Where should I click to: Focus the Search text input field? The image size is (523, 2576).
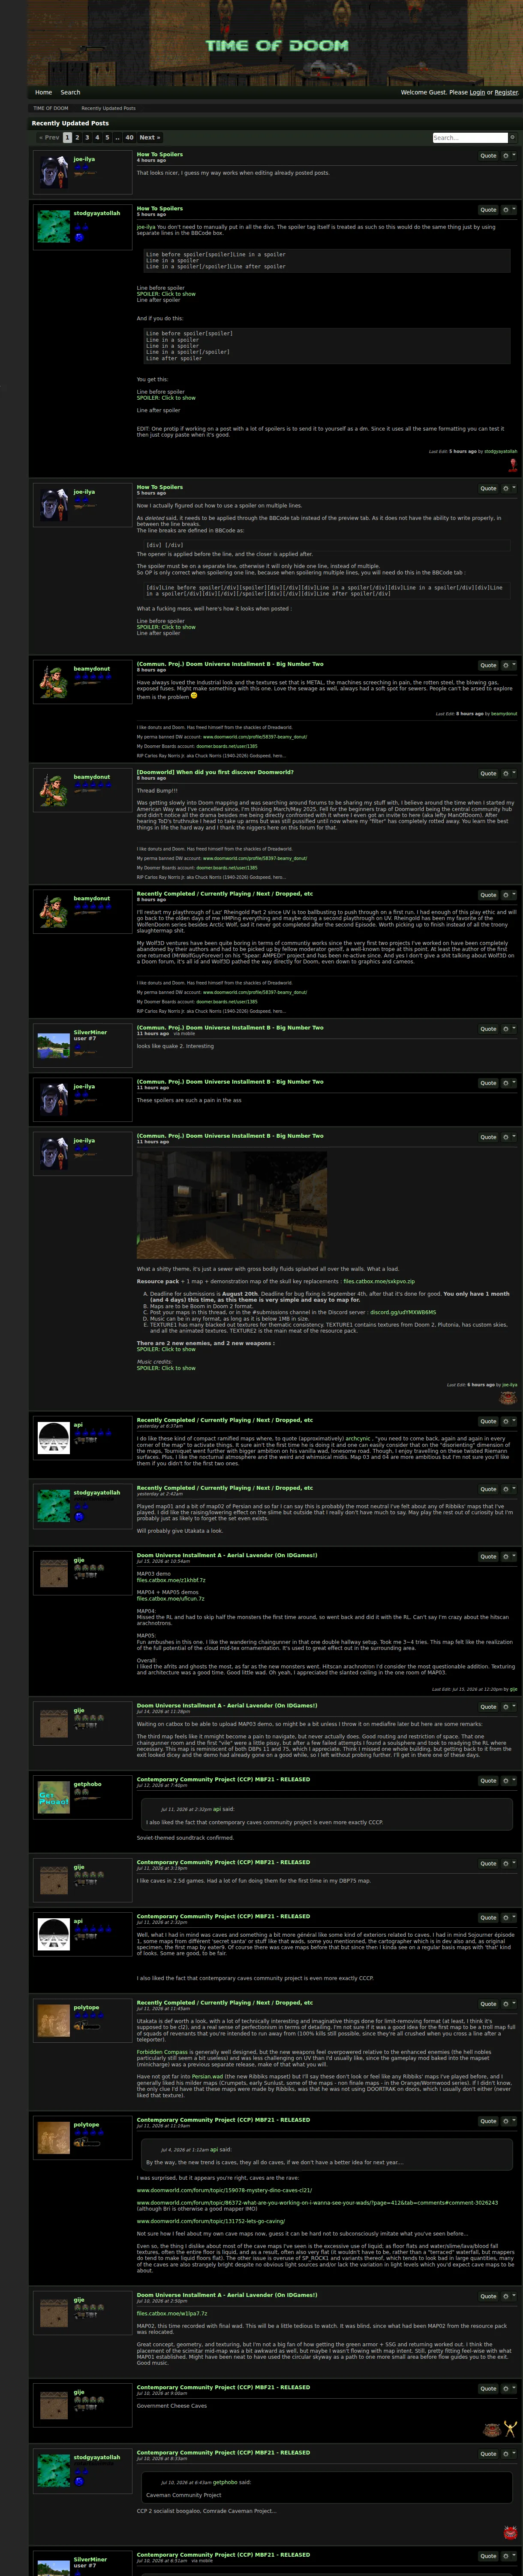click(x=470, y=138)
